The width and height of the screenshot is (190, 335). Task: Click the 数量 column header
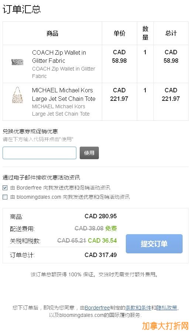tap(145, 33)
